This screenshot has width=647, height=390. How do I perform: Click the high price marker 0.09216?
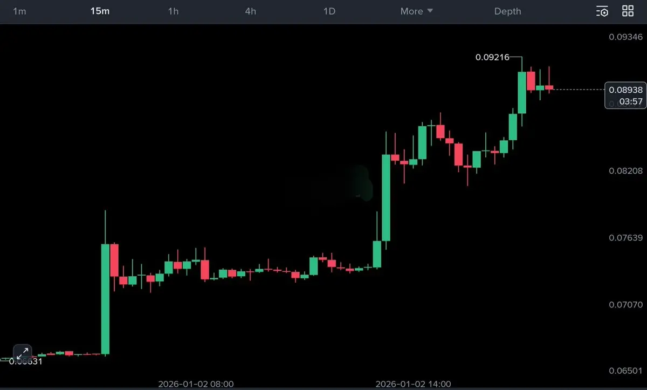pyautogui.click(x=492, y=57)
